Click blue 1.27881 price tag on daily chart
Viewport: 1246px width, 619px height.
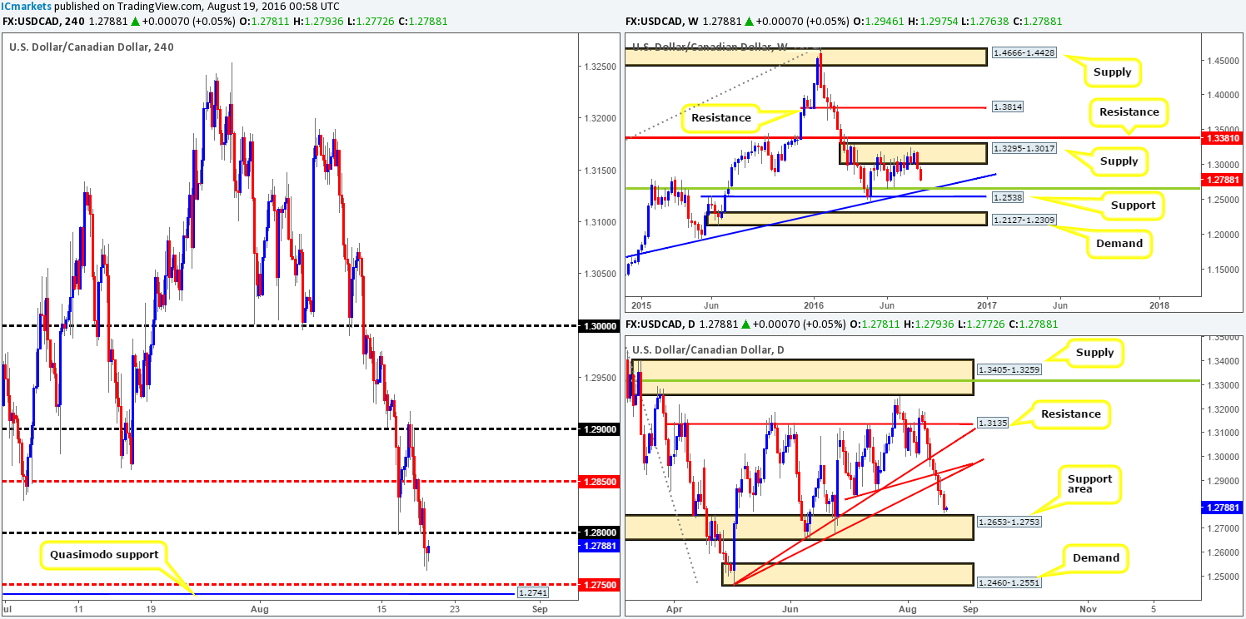click(1222, 506)
